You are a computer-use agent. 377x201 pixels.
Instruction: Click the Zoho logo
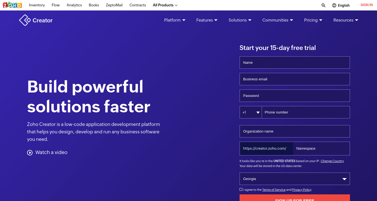click(12, 5)
